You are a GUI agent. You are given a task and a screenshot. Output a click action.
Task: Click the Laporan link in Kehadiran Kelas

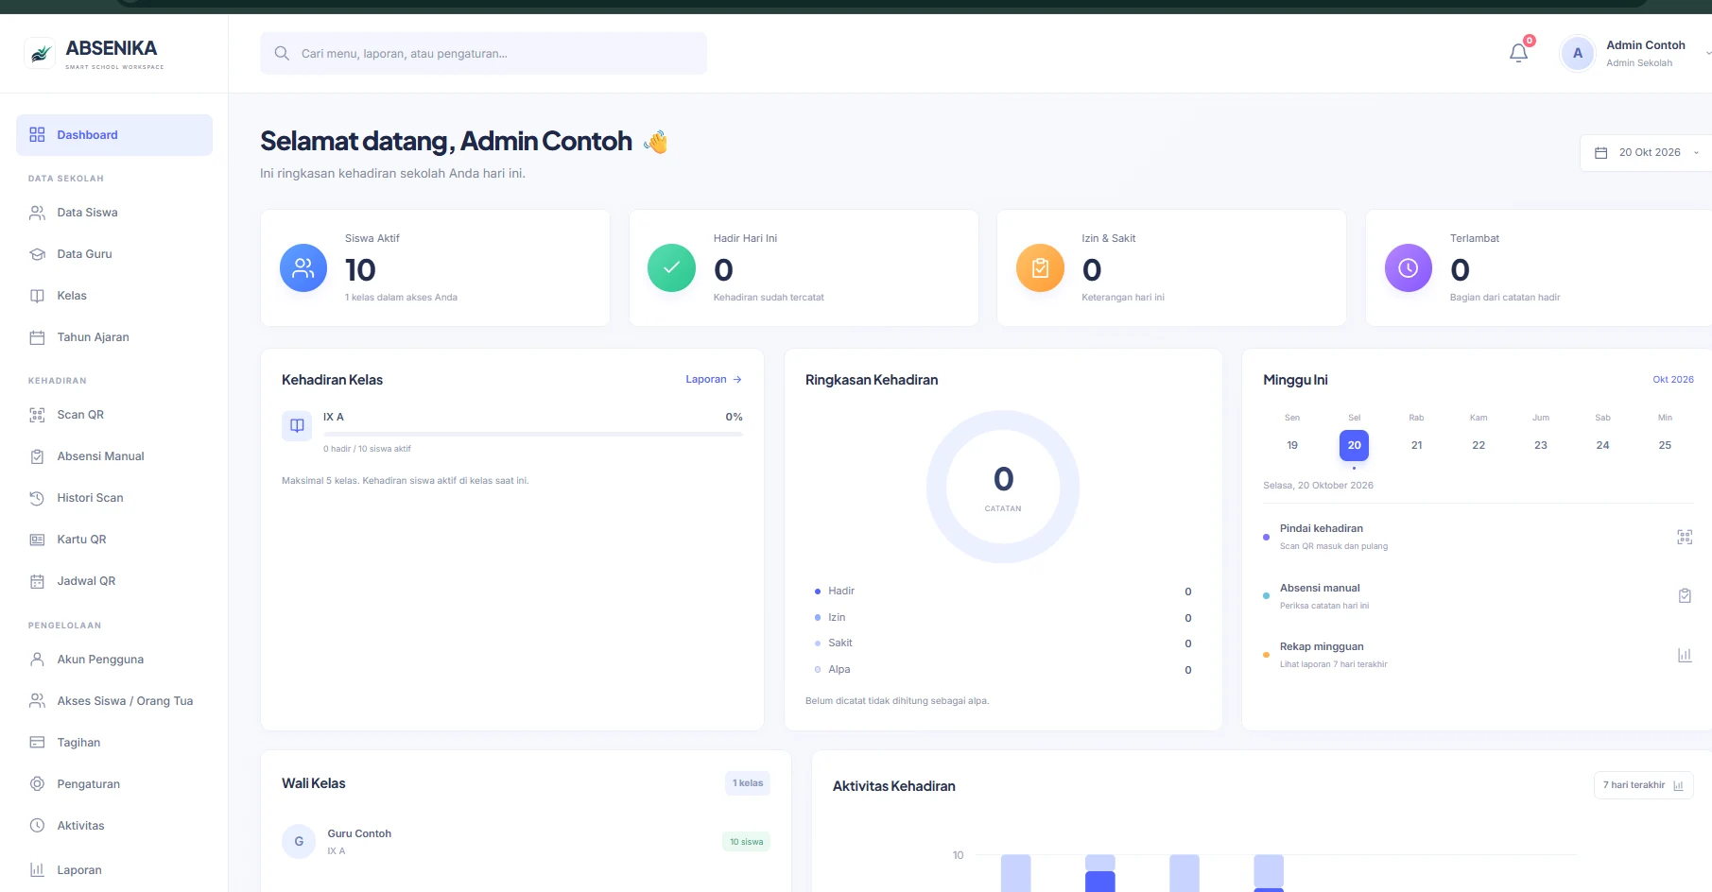point(714,380)
